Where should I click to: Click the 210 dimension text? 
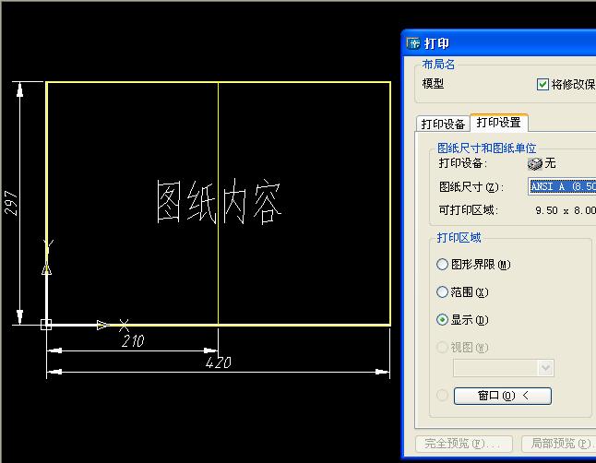(x=133, y=341)
